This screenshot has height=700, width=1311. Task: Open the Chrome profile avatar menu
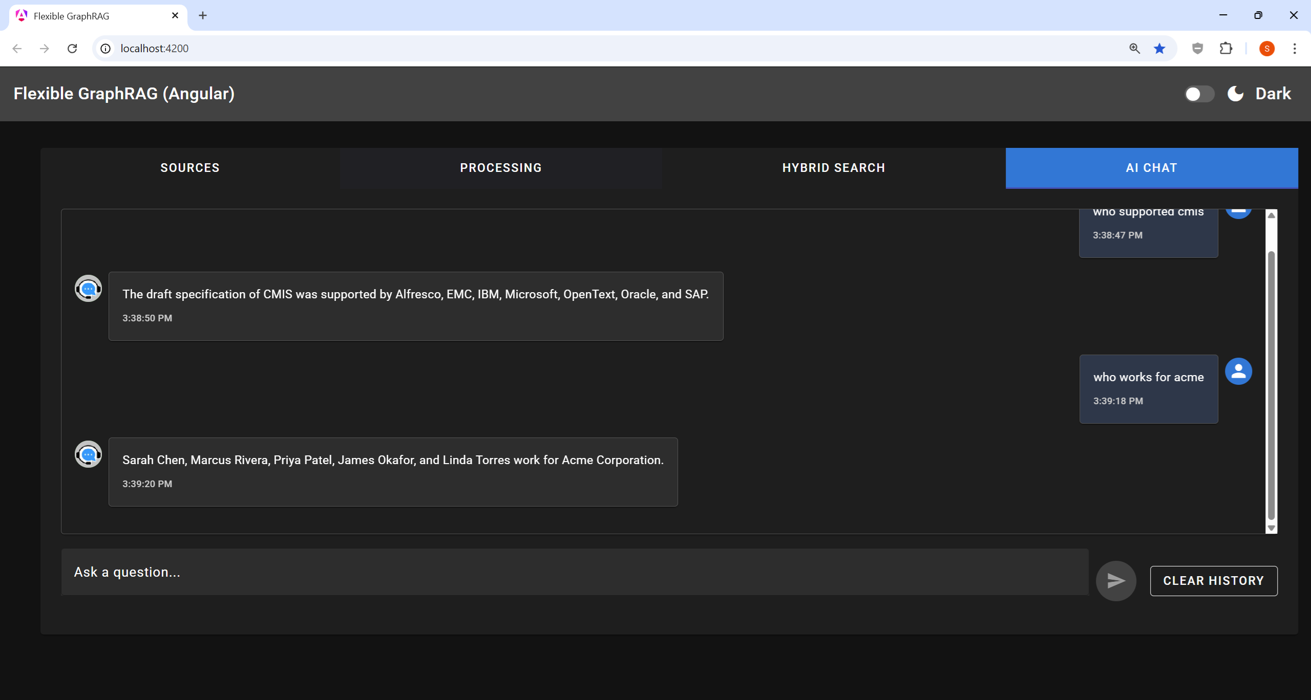(1267, 49)
